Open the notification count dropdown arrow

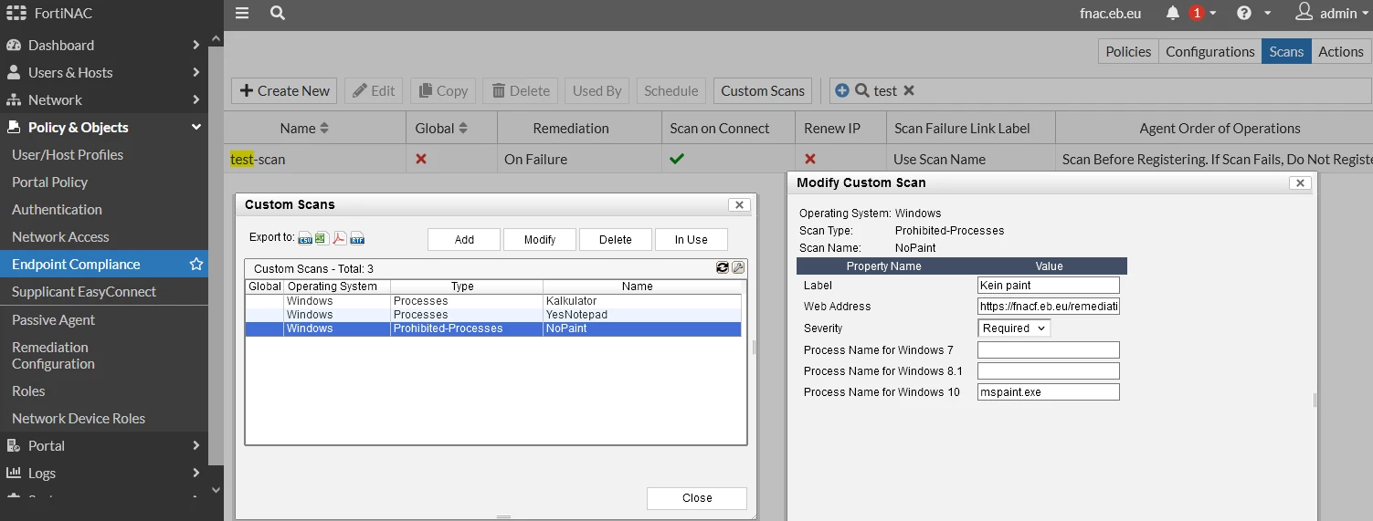pos(1213,13)
